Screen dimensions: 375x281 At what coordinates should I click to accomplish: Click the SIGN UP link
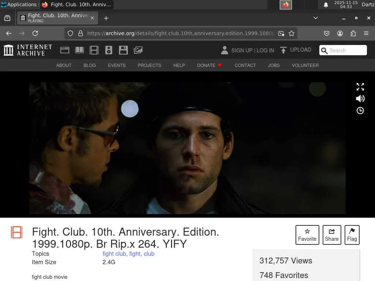tap(242, 50)
